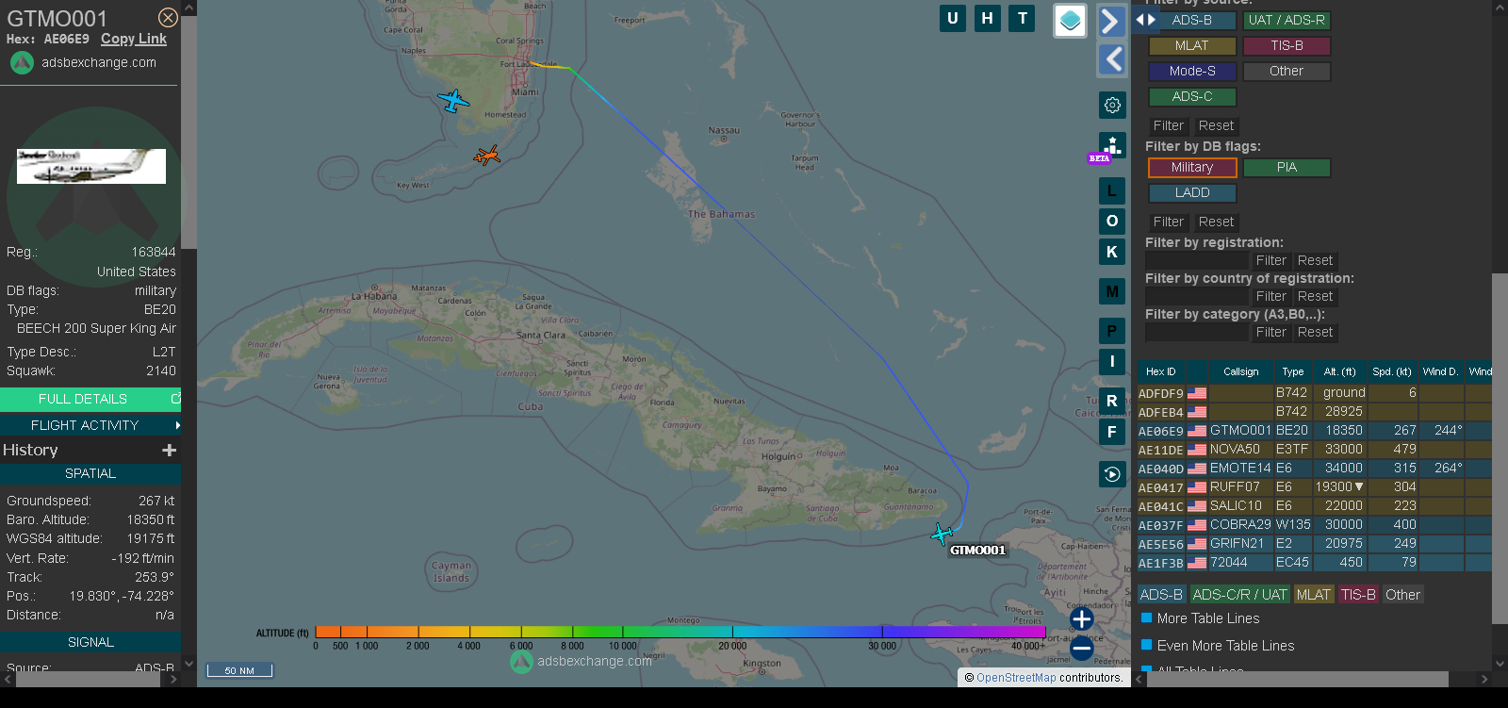1508x708 pixels.
Task: Sort table by Hex ID column
Action: [x=1161, y=371]
